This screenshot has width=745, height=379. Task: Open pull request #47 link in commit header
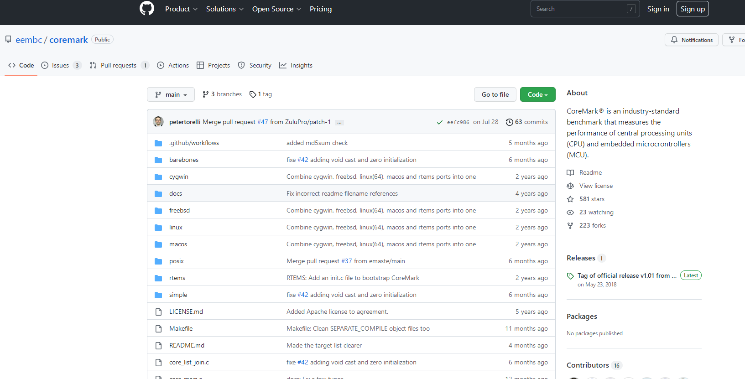(x=263, y=122)
